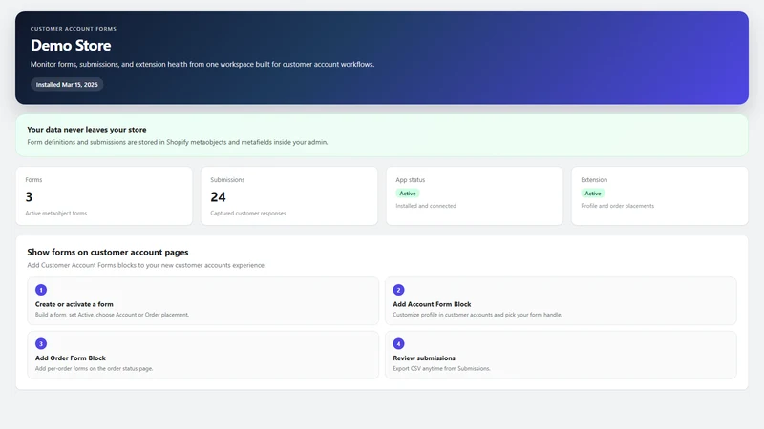Click the 'Monitor forms, submissions' banner description

click(x=202, y=64)
